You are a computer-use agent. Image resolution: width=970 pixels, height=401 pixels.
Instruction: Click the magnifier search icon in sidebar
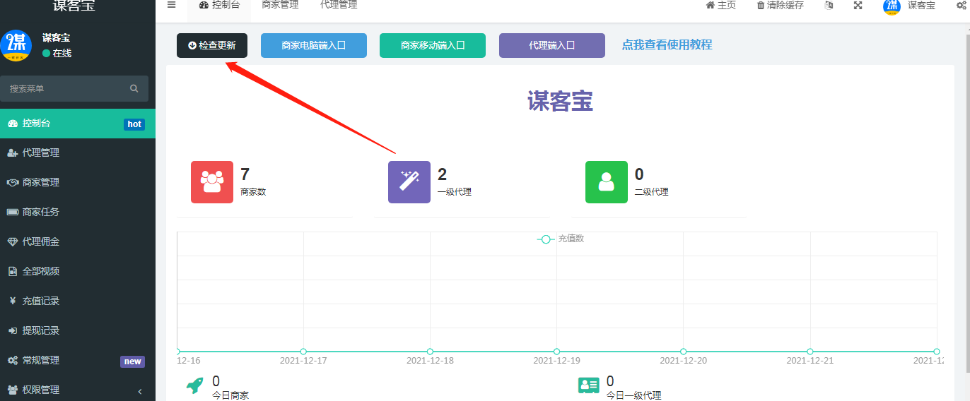[x=134, y=88]
